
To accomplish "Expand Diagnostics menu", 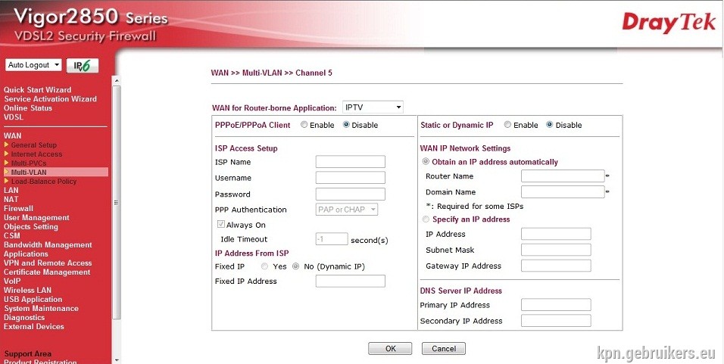I will pos(24,317).
